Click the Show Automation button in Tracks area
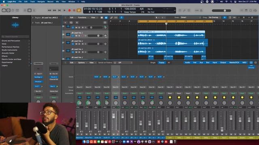Image resolution: width=259 pixels, height=145 pixels. click(x=111, y=18)
